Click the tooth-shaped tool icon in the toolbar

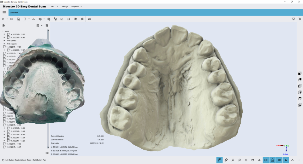pyautogui.click(x=55, y=19)
